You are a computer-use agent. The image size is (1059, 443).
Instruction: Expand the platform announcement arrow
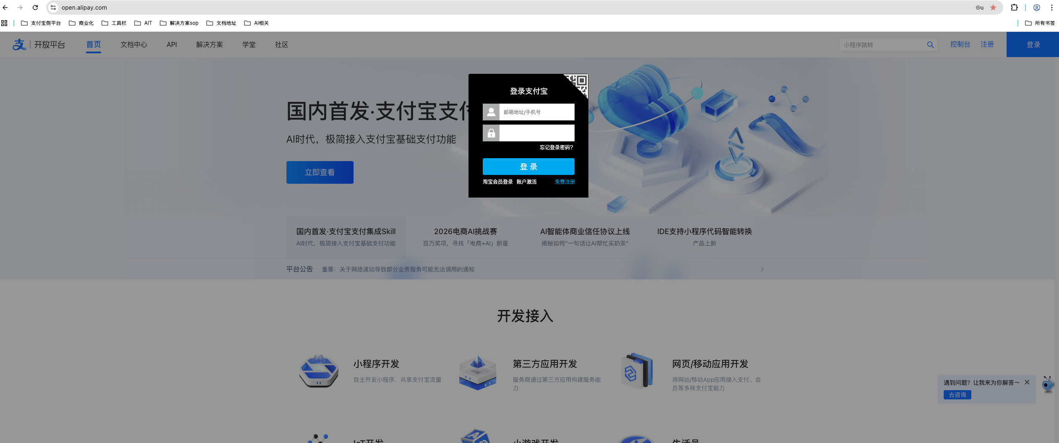[x=762, y=269]
